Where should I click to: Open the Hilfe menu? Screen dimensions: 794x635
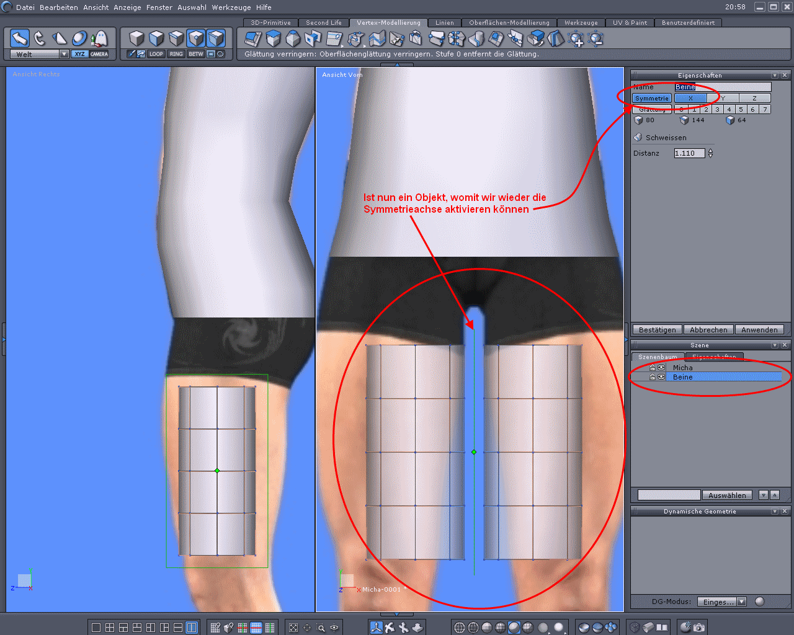coord(264,7)
